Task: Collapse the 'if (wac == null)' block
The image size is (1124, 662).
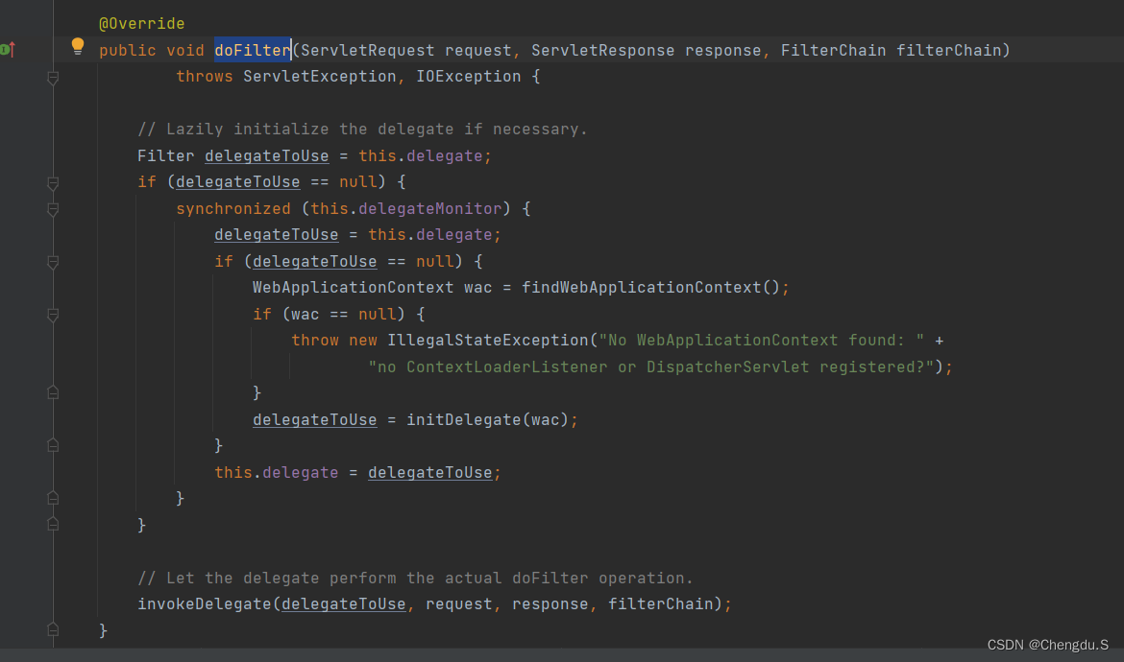Action: click(53, 315)
